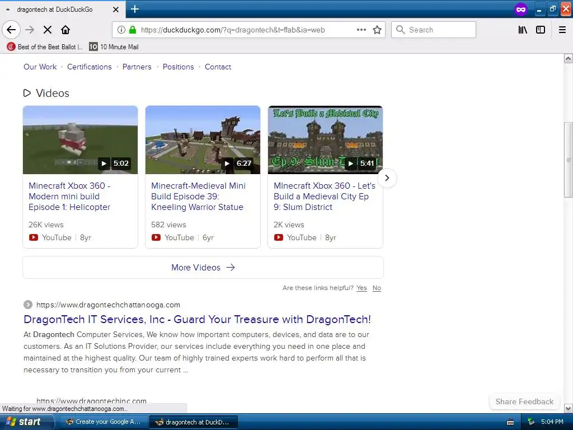Viewport: 573px width, 430px height.
Task: Open the Firefox home page
Action: point(65,30)
